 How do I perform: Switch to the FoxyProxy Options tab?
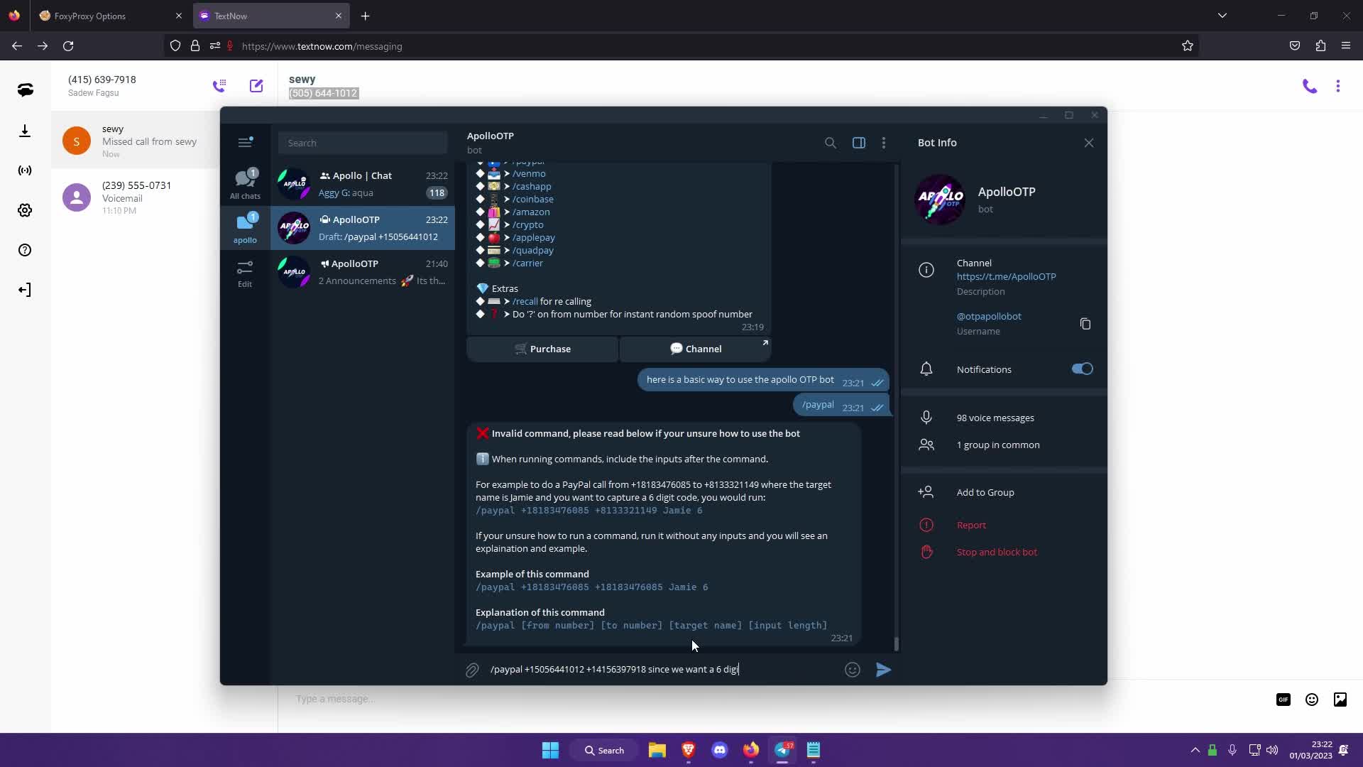click(90, 16)
